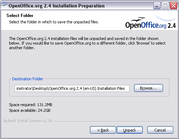The image size is (179, 139).
Task: Click inside the destination folder path field
Action: tap(72, 88)
